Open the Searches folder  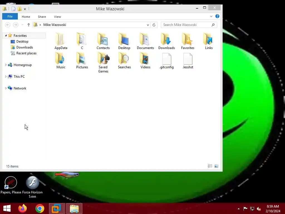(124, 60)
